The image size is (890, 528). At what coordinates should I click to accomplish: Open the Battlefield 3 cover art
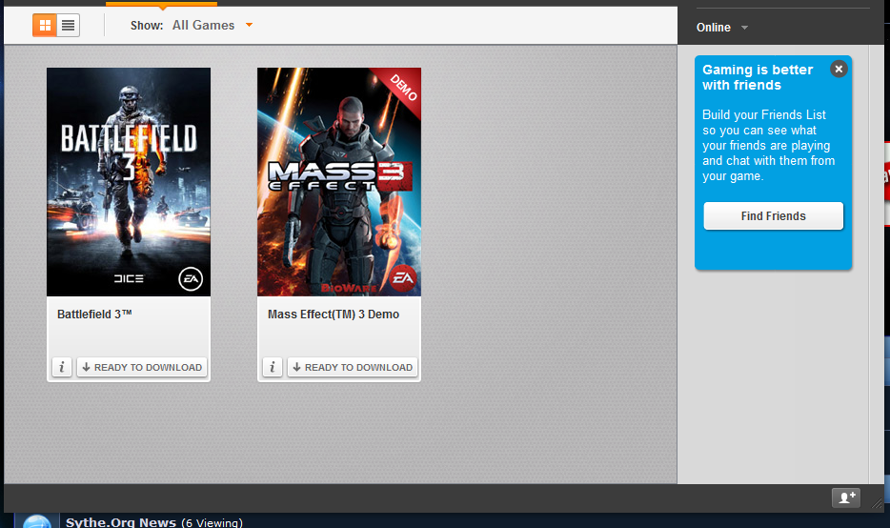(129, 182)
